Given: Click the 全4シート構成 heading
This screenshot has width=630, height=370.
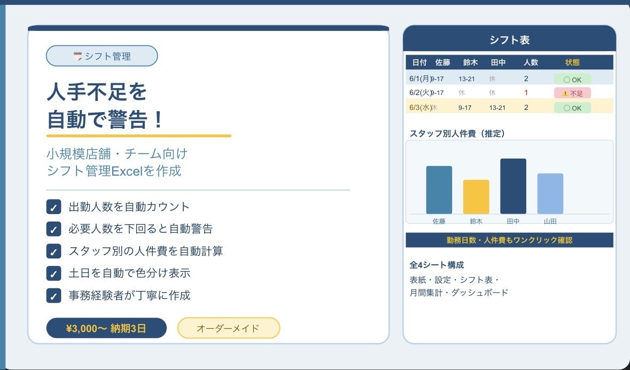Looking at the screenshot, I should [437, 265].
